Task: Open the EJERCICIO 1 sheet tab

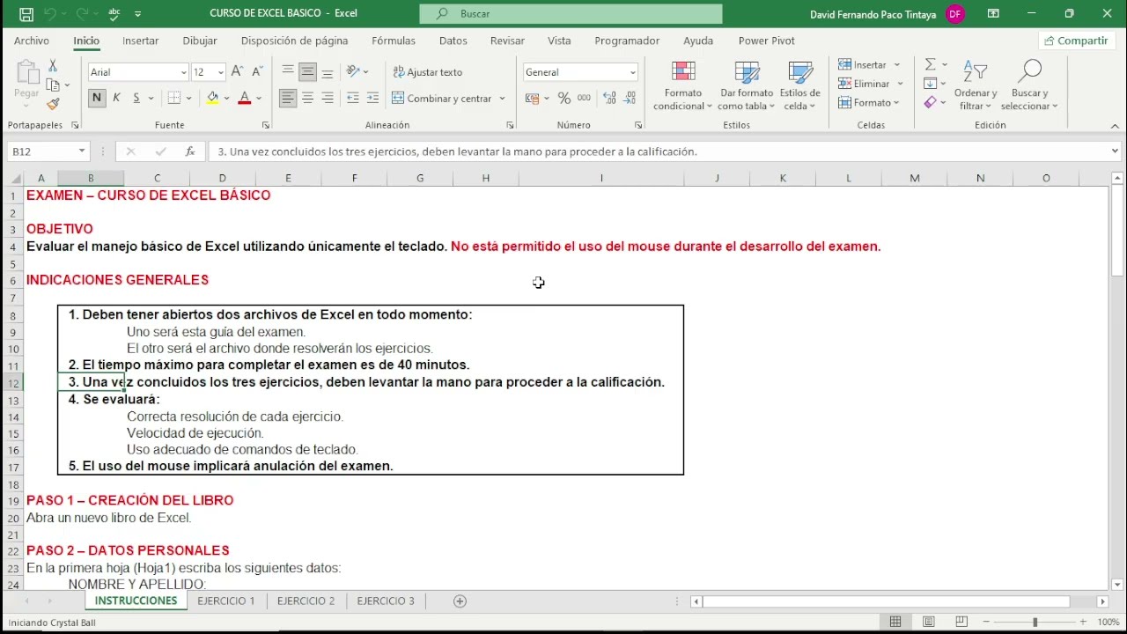Action: [226, 601]
